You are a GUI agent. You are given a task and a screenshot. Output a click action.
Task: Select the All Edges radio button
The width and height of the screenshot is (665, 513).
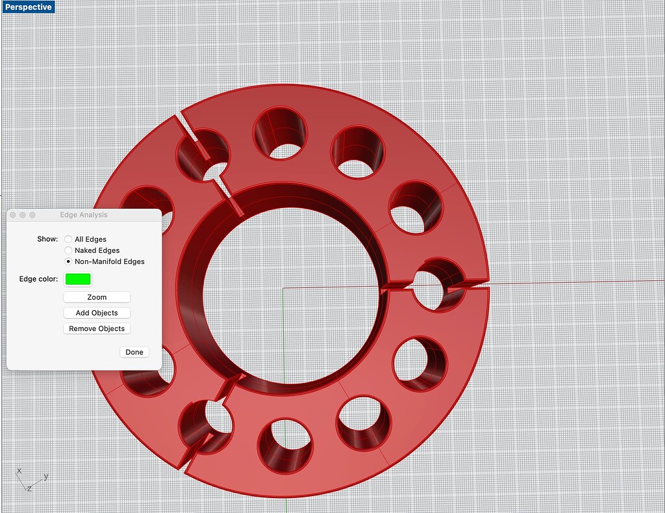[68, 239]
